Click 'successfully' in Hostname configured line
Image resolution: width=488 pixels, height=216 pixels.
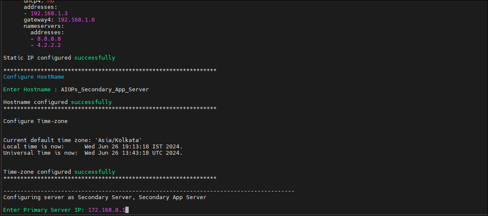(x=91, y=102)
